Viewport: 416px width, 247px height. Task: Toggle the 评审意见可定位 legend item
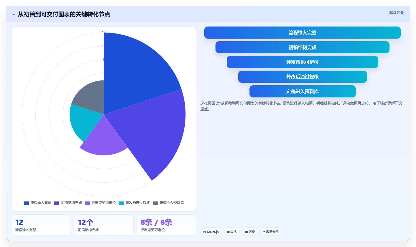click(100, 203)
